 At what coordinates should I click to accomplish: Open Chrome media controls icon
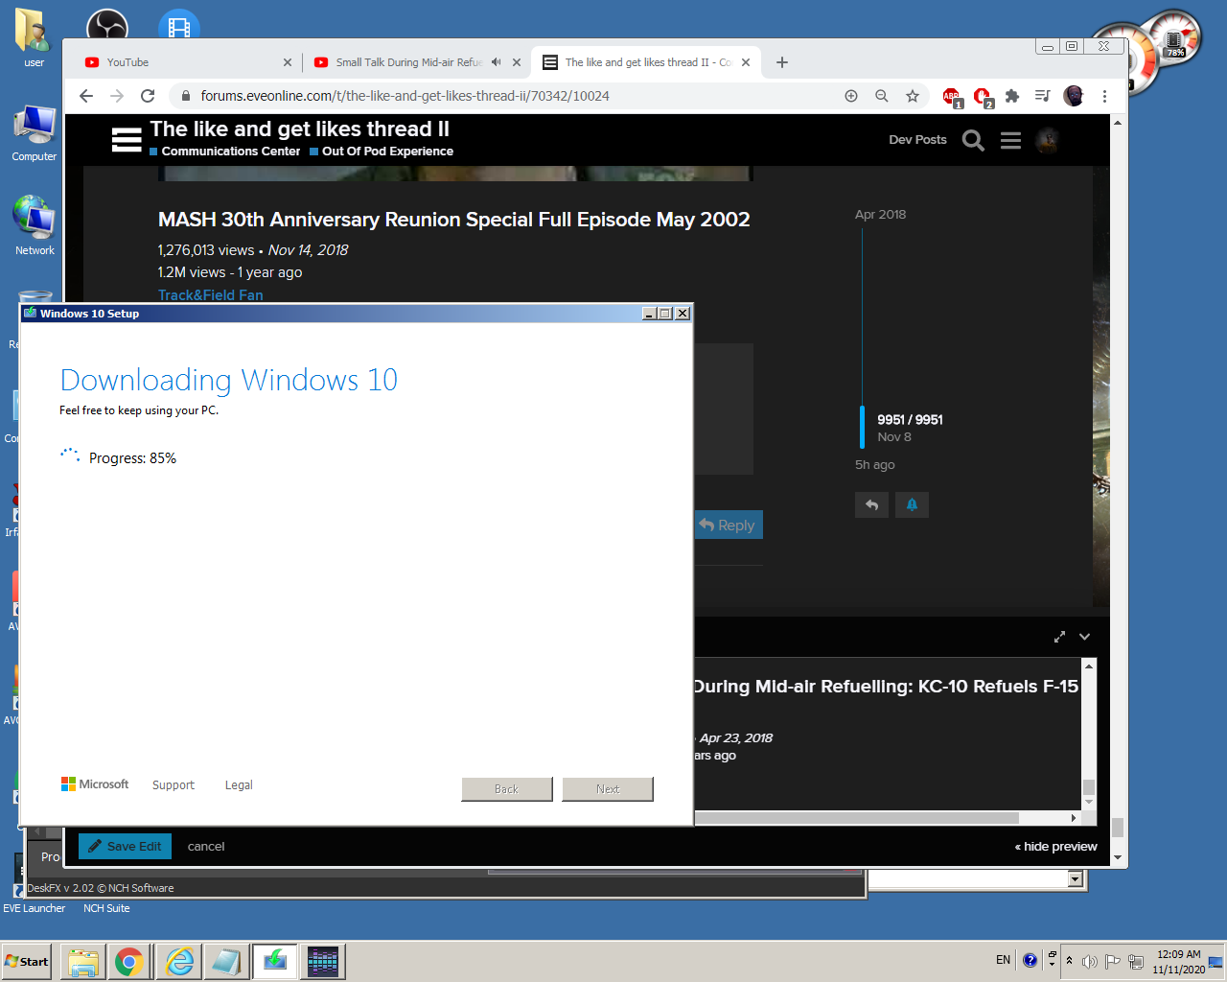1043,96
